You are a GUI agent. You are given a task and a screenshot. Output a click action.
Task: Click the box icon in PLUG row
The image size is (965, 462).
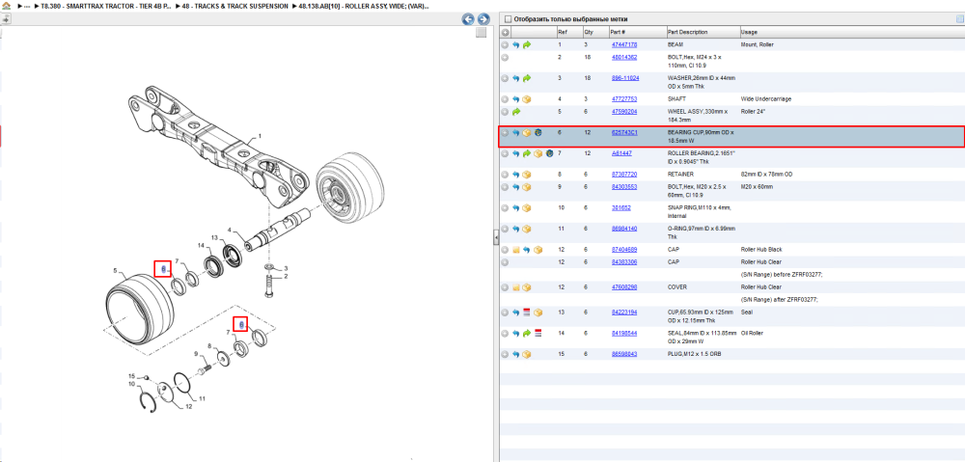tap(527, 354)
